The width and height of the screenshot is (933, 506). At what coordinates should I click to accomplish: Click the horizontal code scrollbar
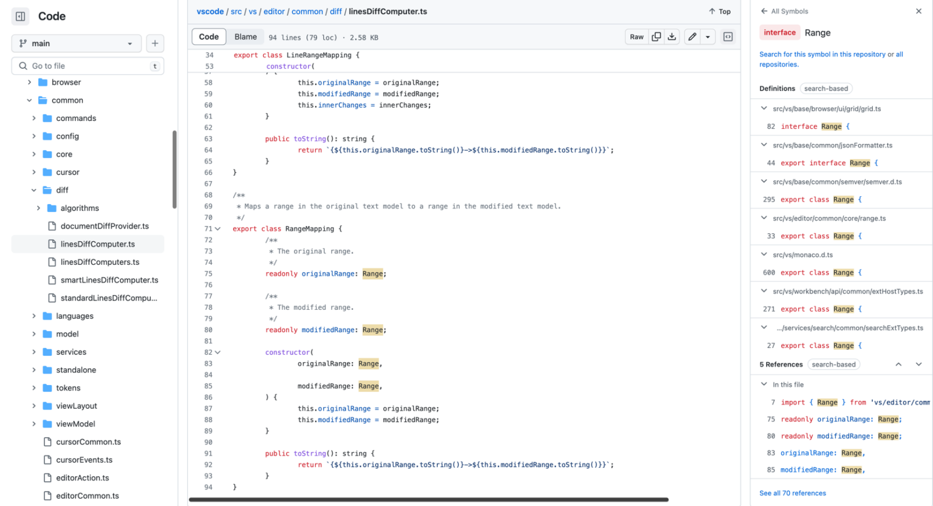click(x=428, y=500)
